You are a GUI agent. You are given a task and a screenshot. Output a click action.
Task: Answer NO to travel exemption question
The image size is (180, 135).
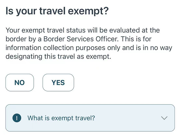19,83
